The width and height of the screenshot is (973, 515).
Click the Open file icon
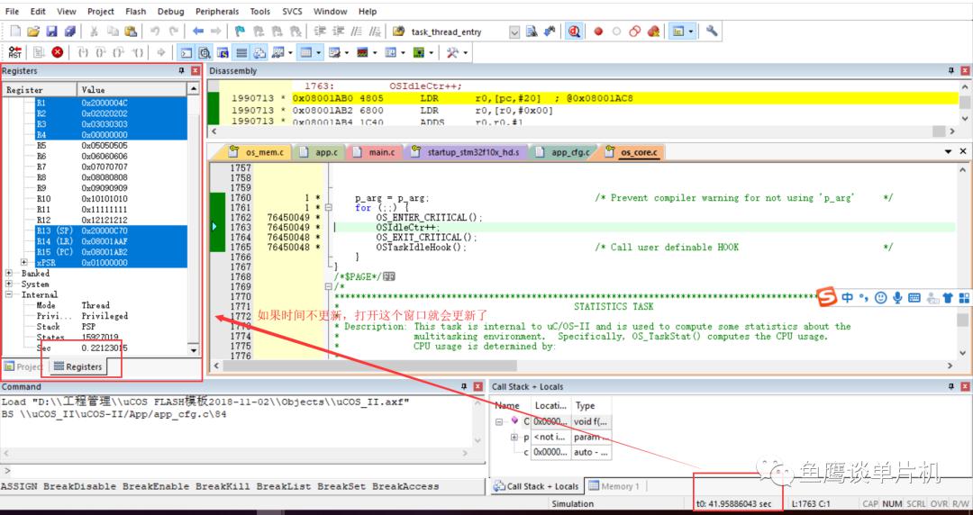pyautogui.click(x=33, y=31)
